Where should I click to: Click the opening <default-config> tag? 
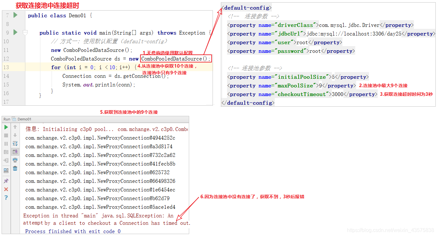pos(247,8)
